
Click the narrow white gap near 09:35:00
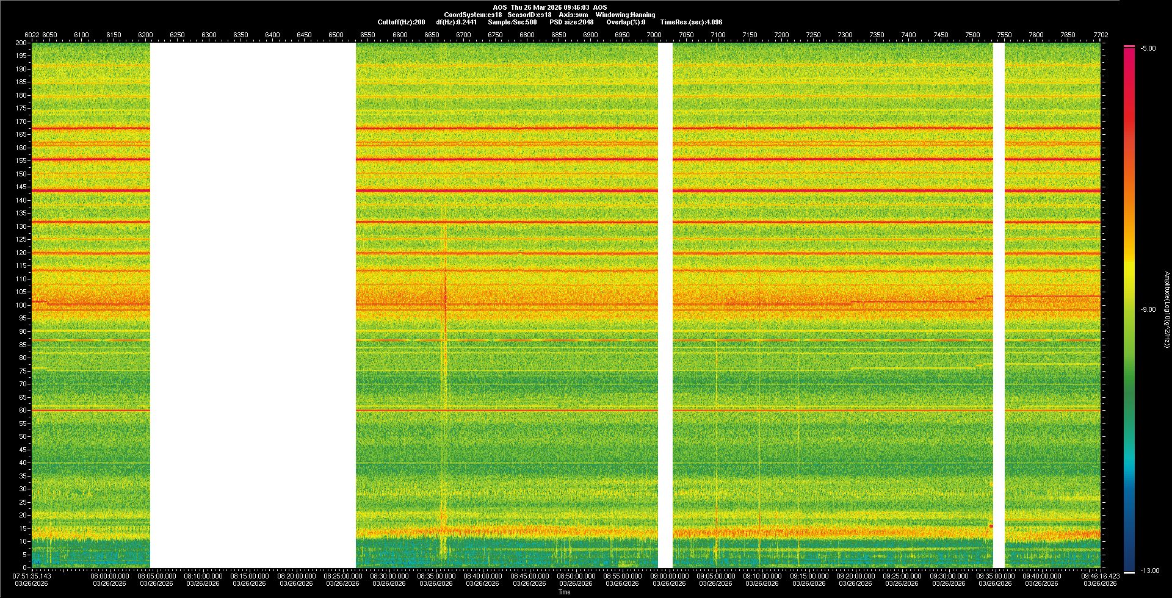999,305
